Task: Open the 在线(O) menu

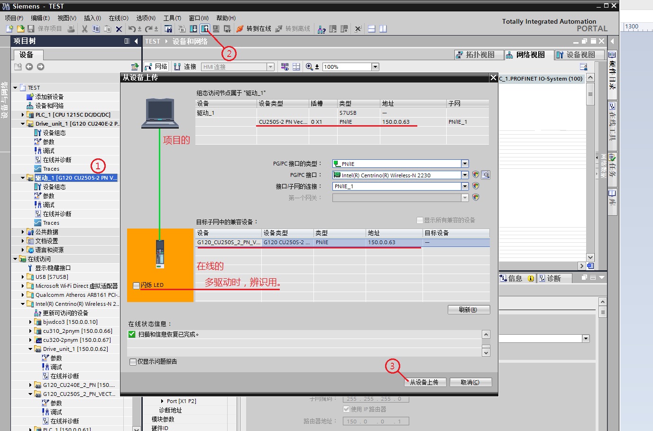Action: [x=119, y=18]
